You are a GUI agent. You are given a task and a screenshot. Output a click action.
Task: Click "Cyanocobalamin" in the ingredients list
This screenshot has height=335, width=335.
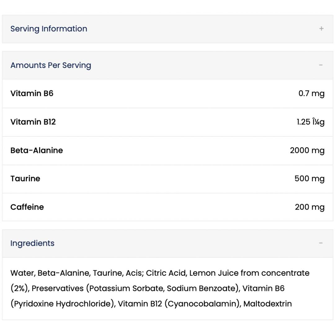202,304
